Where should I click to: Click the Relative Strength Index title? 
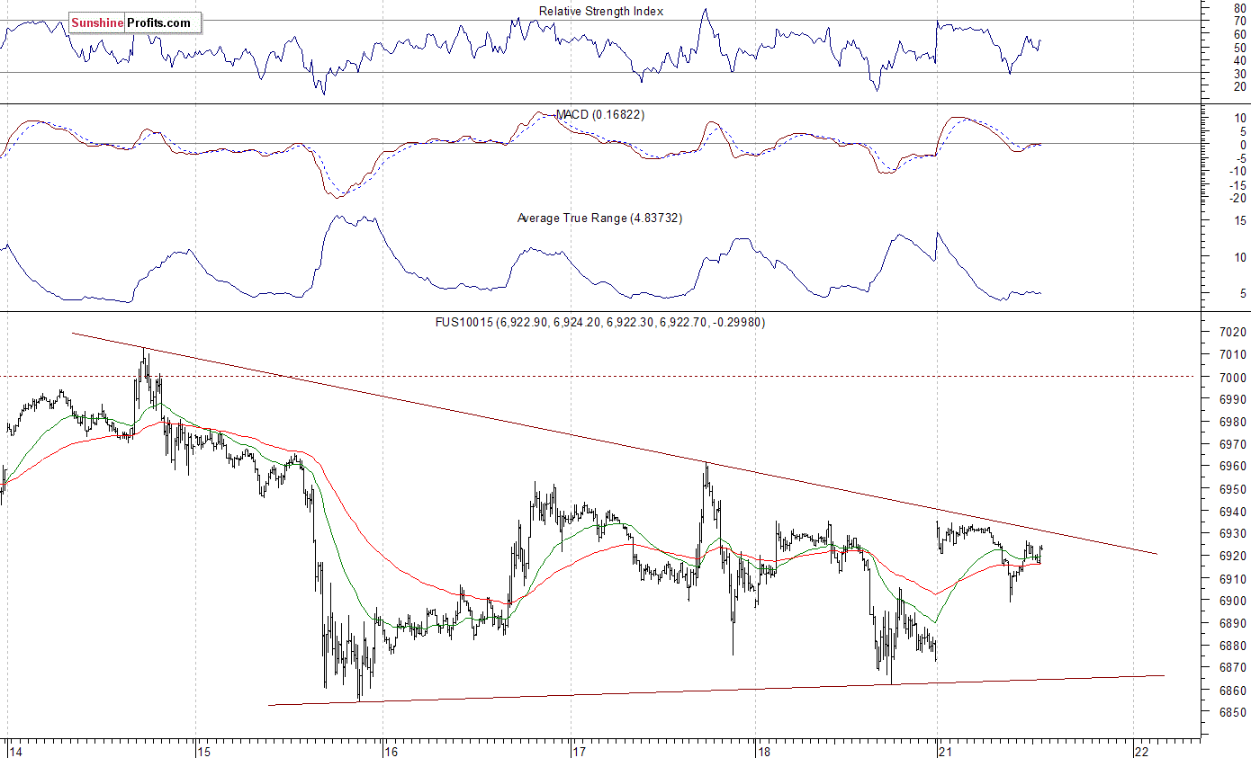(x=601, y=12)
